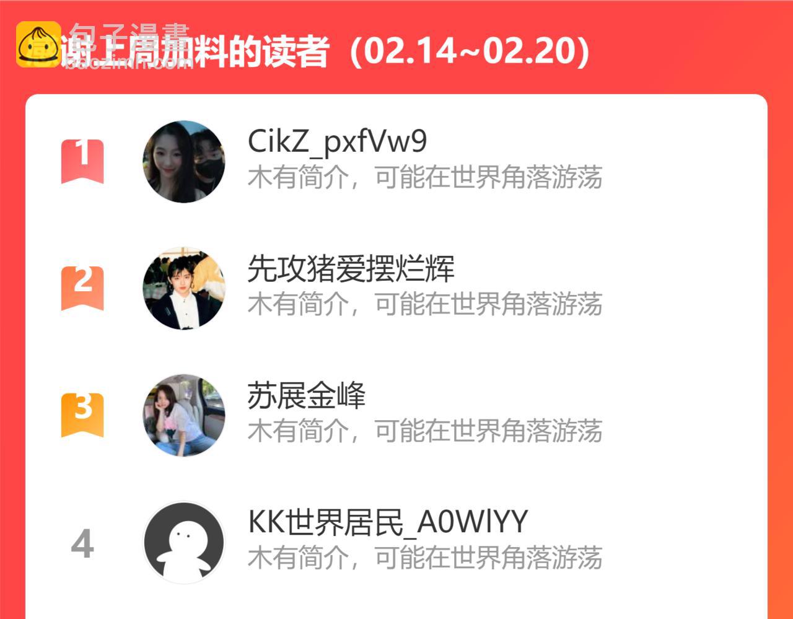Screen dimensions: 793x619
Task: Select username 先攻猪爱摆烂辉
Action: point(351,269)
